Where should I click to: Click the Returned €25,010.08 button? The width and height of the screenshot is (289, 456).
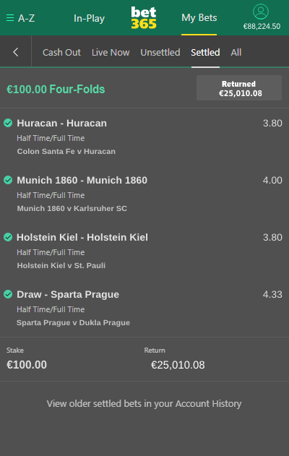coord(239,88)
